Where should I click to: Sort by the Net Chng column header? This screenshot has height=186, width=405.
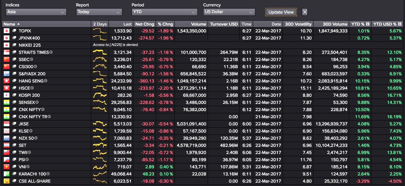tap(144, 24)
